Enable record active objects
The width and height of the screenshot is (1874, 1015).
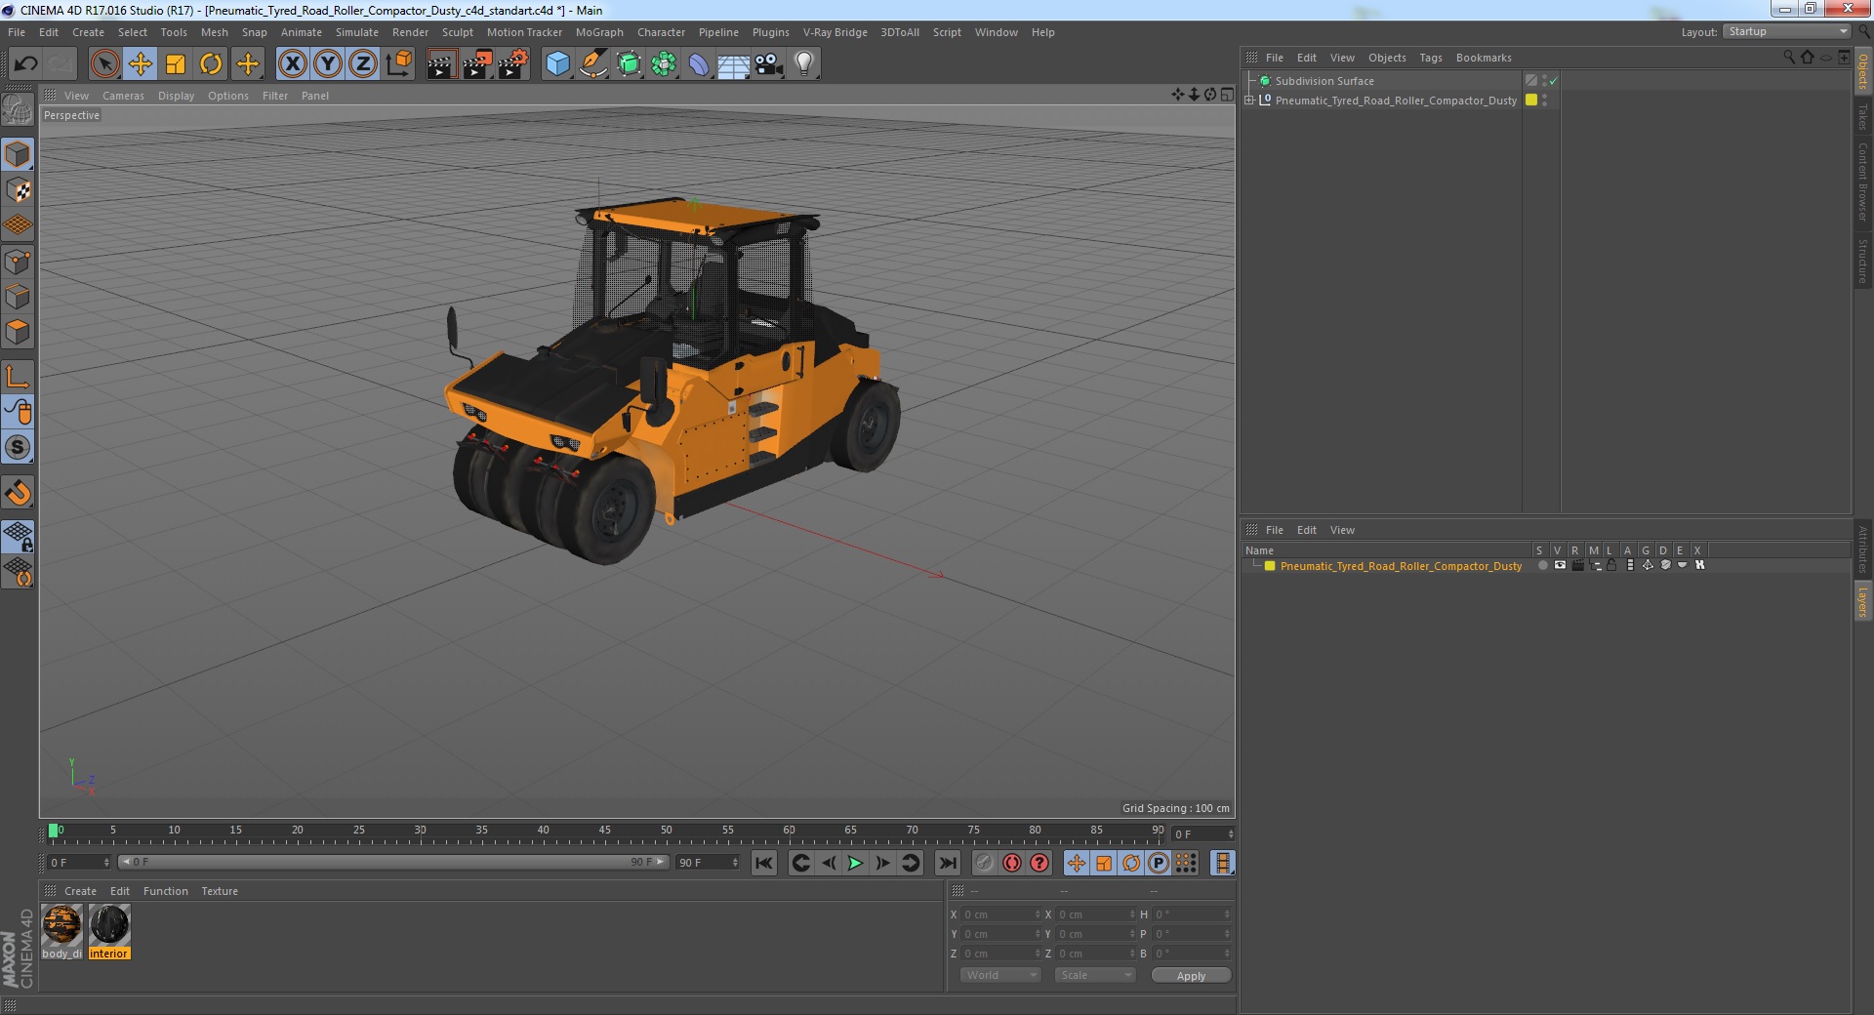[x=984, y=863]
